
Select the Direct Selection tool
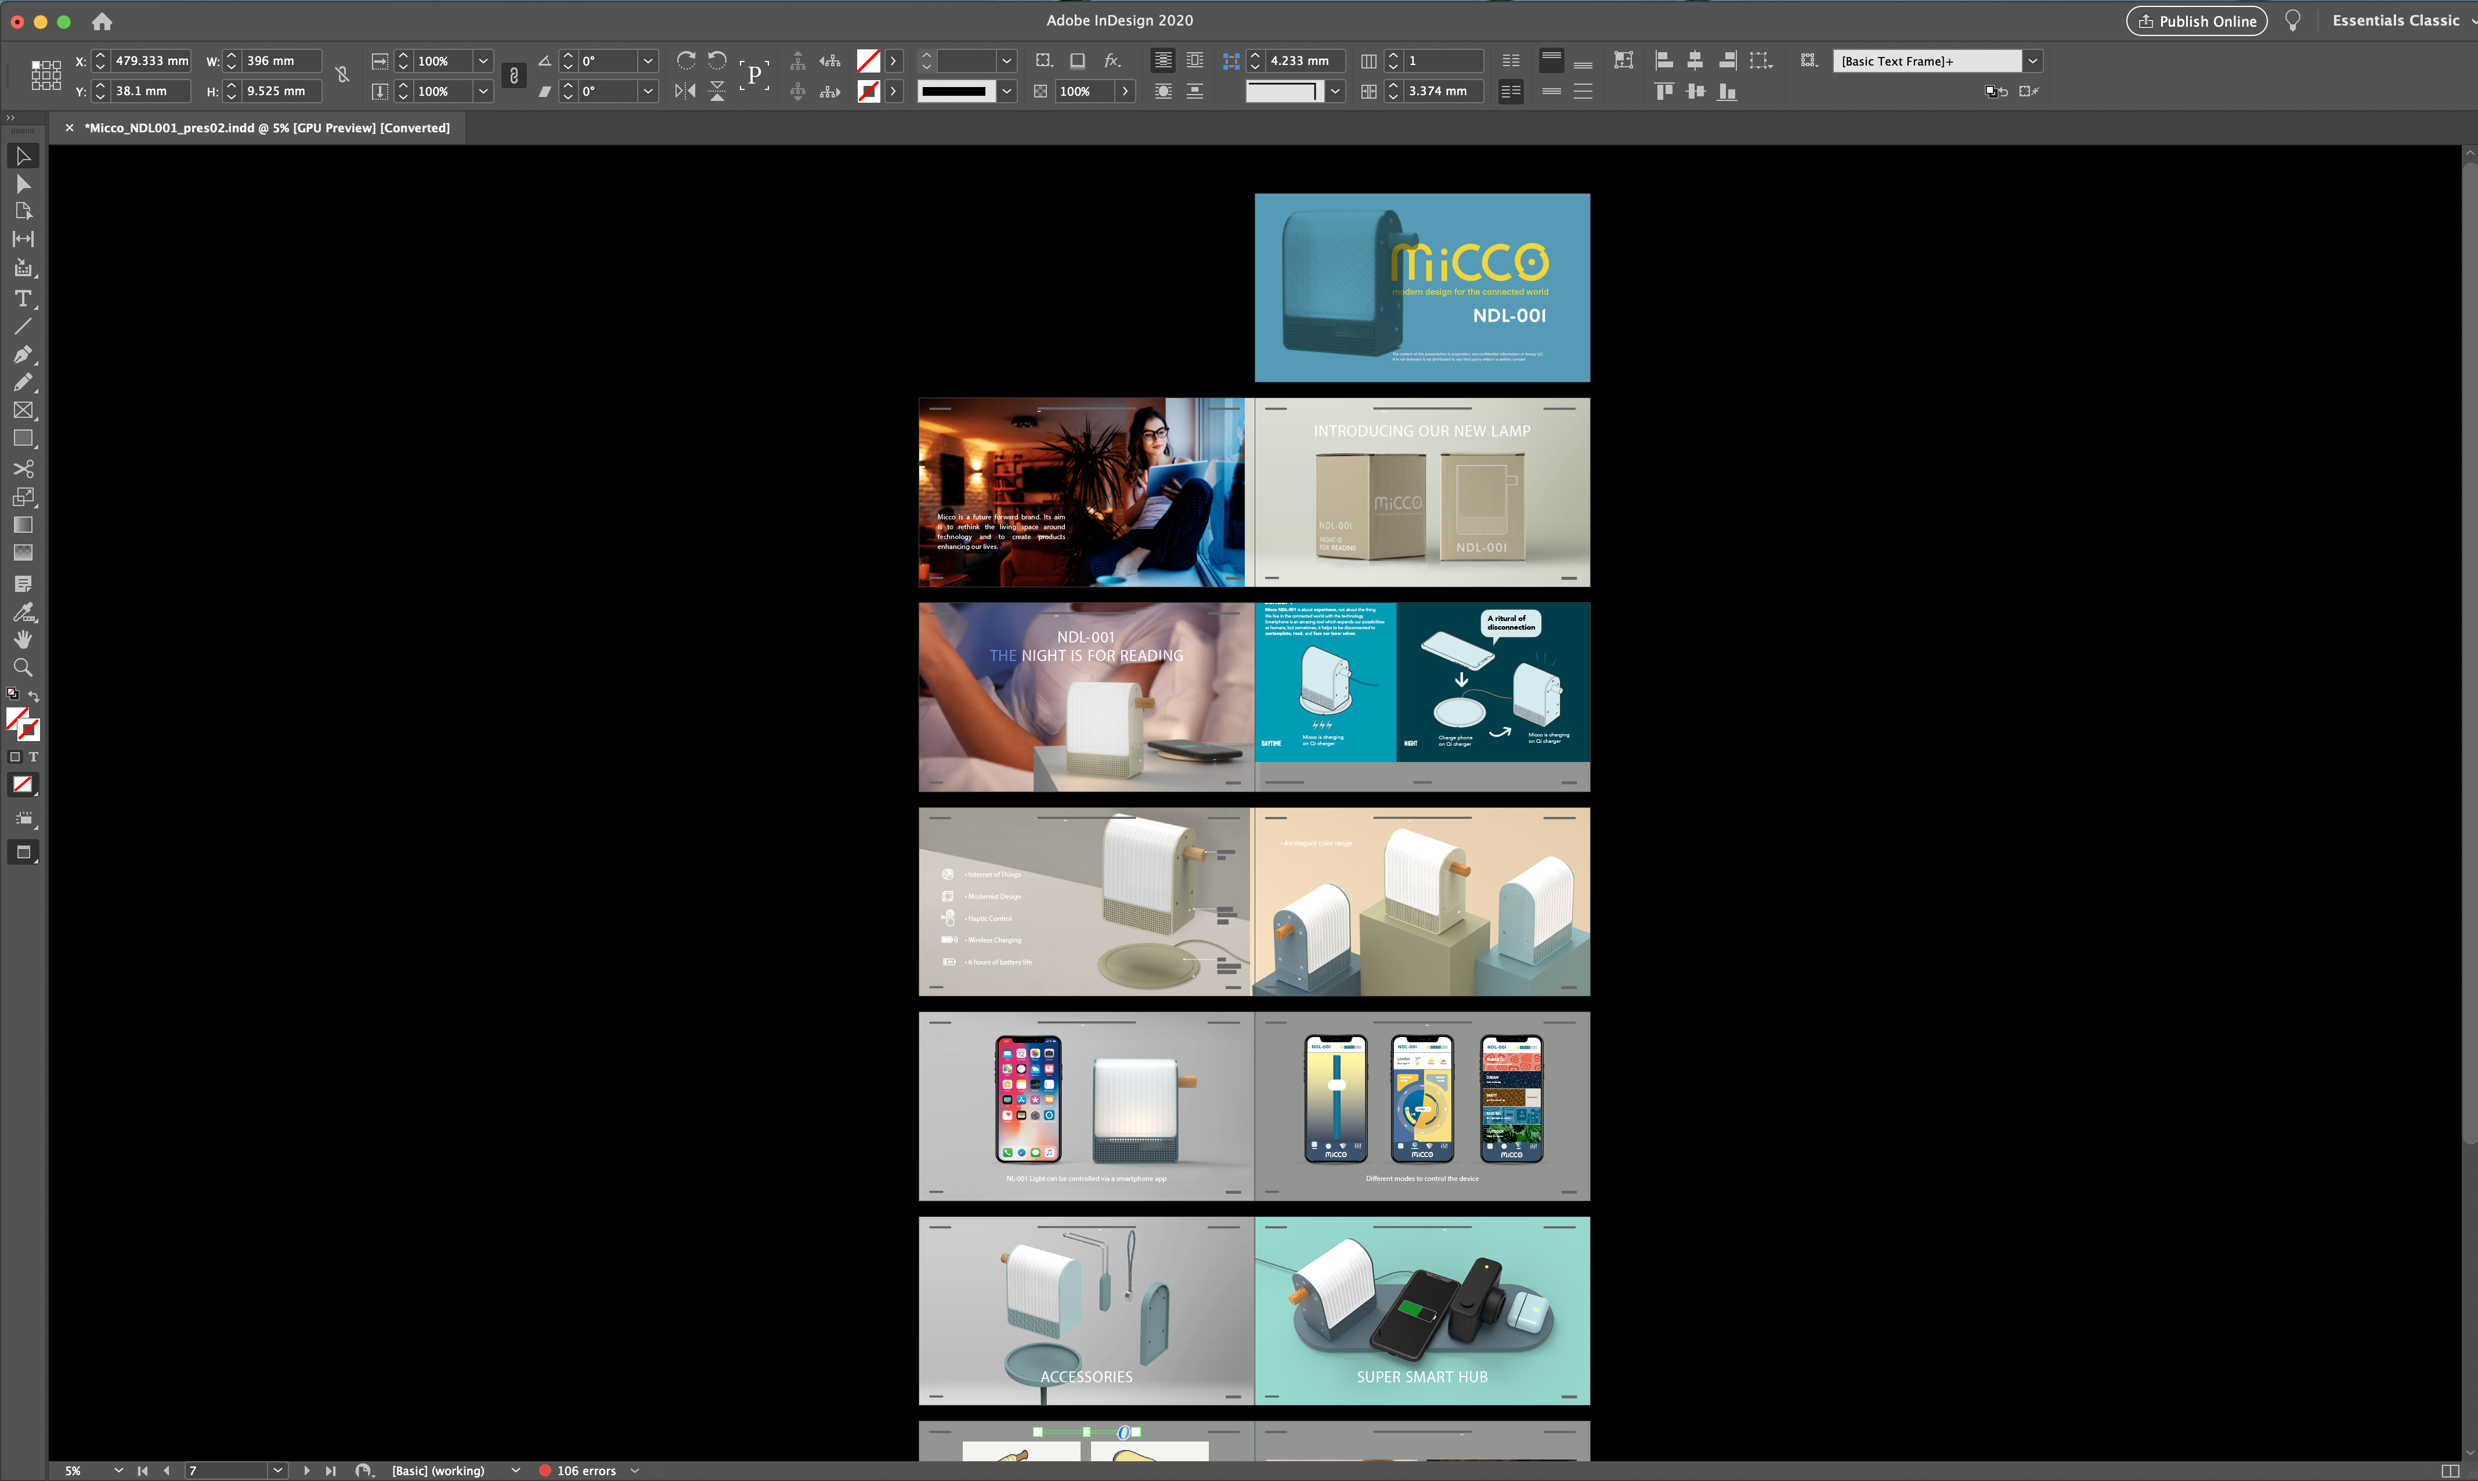tap(23, 183)
